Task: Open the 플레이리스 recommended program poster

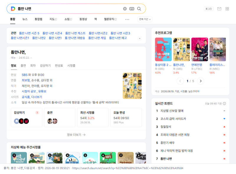Action: (218, 49)
